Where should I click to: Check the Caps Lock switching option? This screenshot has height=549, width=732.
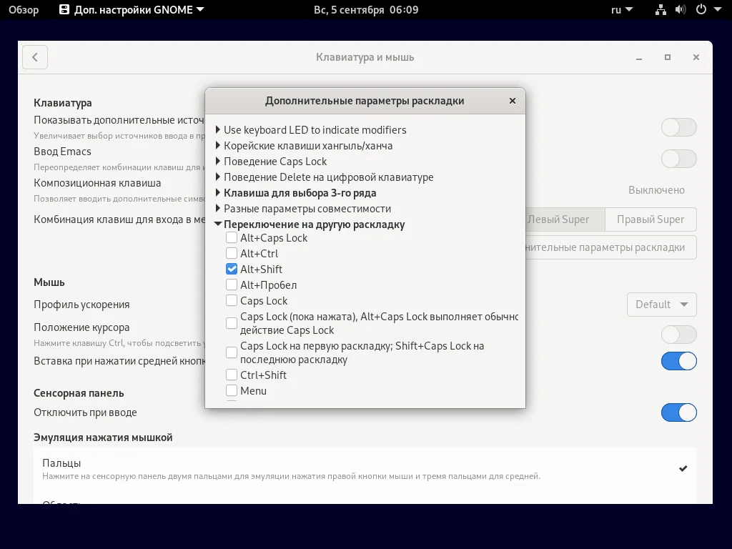click(x=232, y=301)
